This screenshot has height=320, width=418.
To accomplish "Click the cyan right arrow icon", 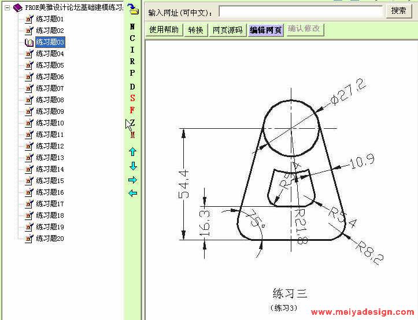I will 132,180.
